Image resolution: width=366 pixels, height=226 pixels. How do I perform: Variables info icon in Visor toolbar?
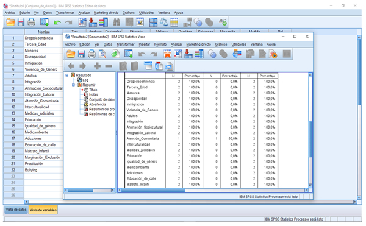click(199, 54)
